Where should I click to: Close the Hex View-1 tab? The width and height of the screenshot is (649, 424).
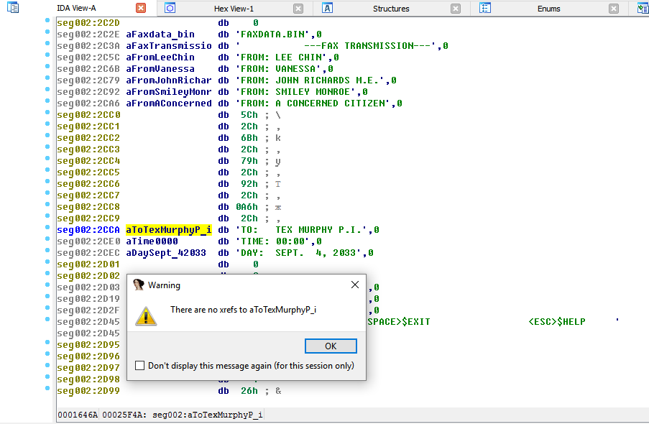tap(298, 9)
